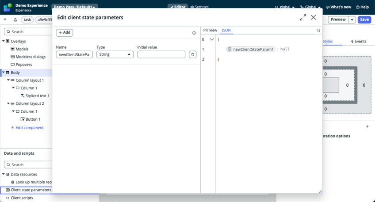Collapse the Data resources node
Image resolution: width=375 pixels, height=202 pixels.
[4, 174]
